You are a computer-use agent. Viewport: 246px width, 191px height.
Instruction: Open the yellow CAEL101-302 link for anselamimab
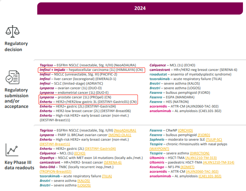click(210, 176)
